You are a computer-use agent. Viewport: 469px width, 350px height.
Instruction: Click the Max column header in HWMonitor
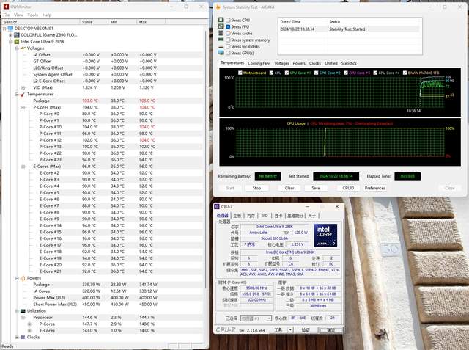pos(151,22)
